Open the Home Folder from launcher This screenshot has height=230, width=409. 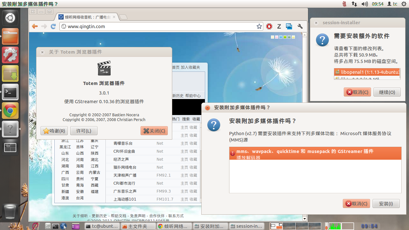[x=10, y=36]
